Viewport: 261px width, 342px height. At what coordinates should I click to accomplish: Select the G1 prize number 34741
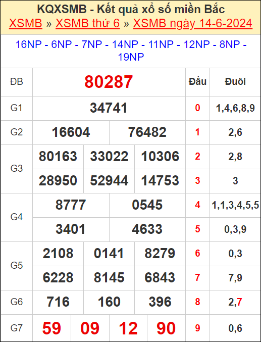[x=109, y=108]
